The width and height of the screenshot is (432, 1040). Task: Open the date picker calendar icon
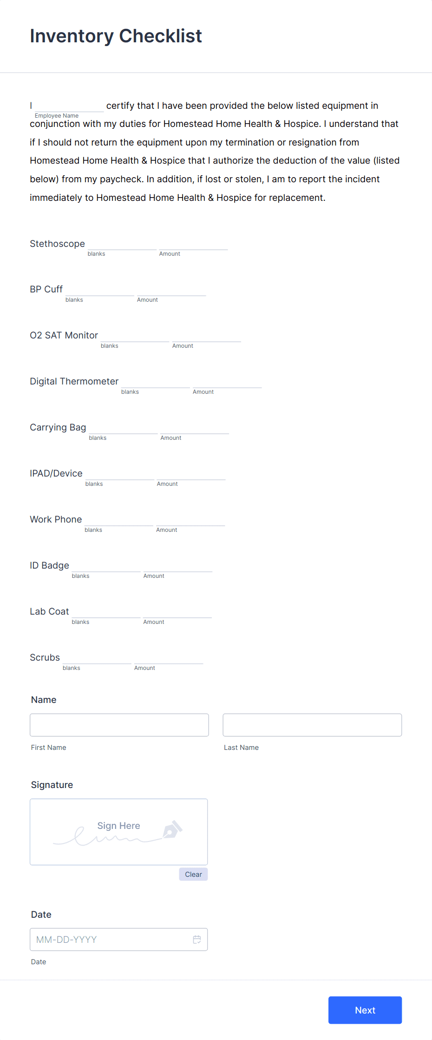pyautogui.click(x=197, y=939)
